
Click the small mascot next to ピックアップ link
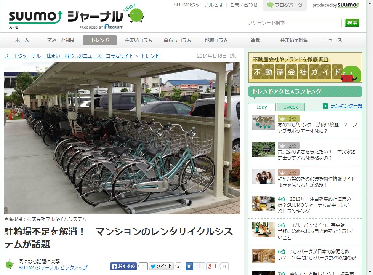10,264
